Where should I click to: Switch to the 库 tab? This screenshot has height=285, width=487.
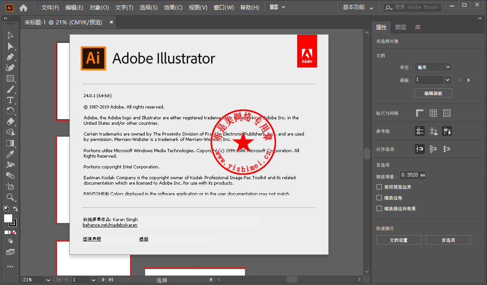pos(418,27)
